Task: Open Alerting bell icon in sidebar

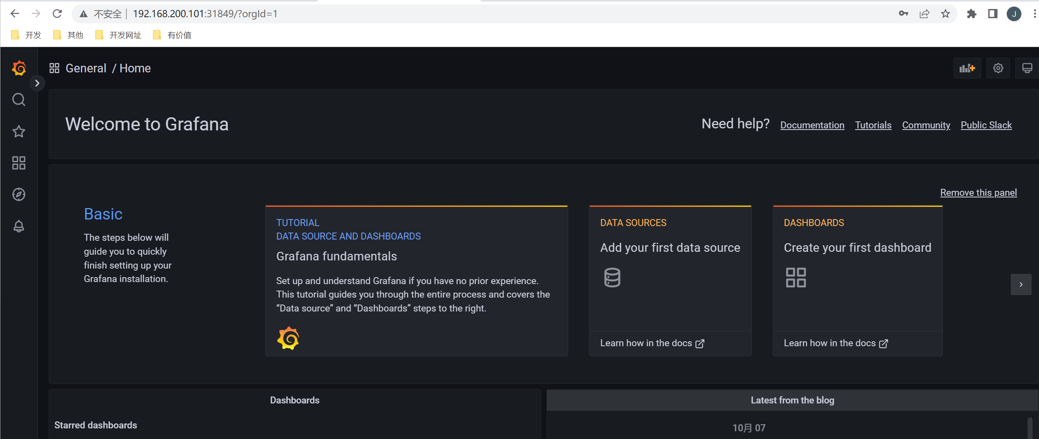Action: (x=19, y=226)
